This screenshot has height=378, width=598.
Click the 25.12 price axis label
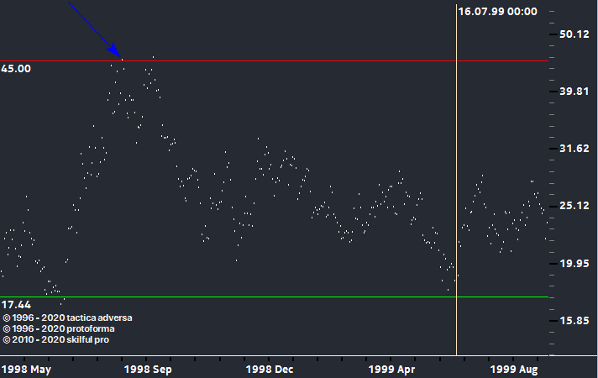tap(576, 206)
